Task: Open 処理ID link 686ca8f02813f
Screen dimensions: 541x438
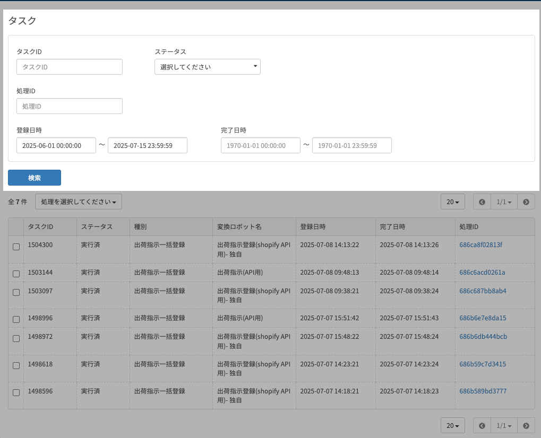Action: [x=480, y=245]
